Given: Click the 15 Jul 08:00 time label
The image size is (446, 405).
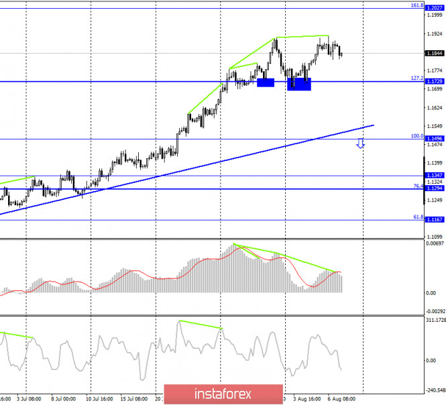Looking at the screenshot, I should 133,398.
